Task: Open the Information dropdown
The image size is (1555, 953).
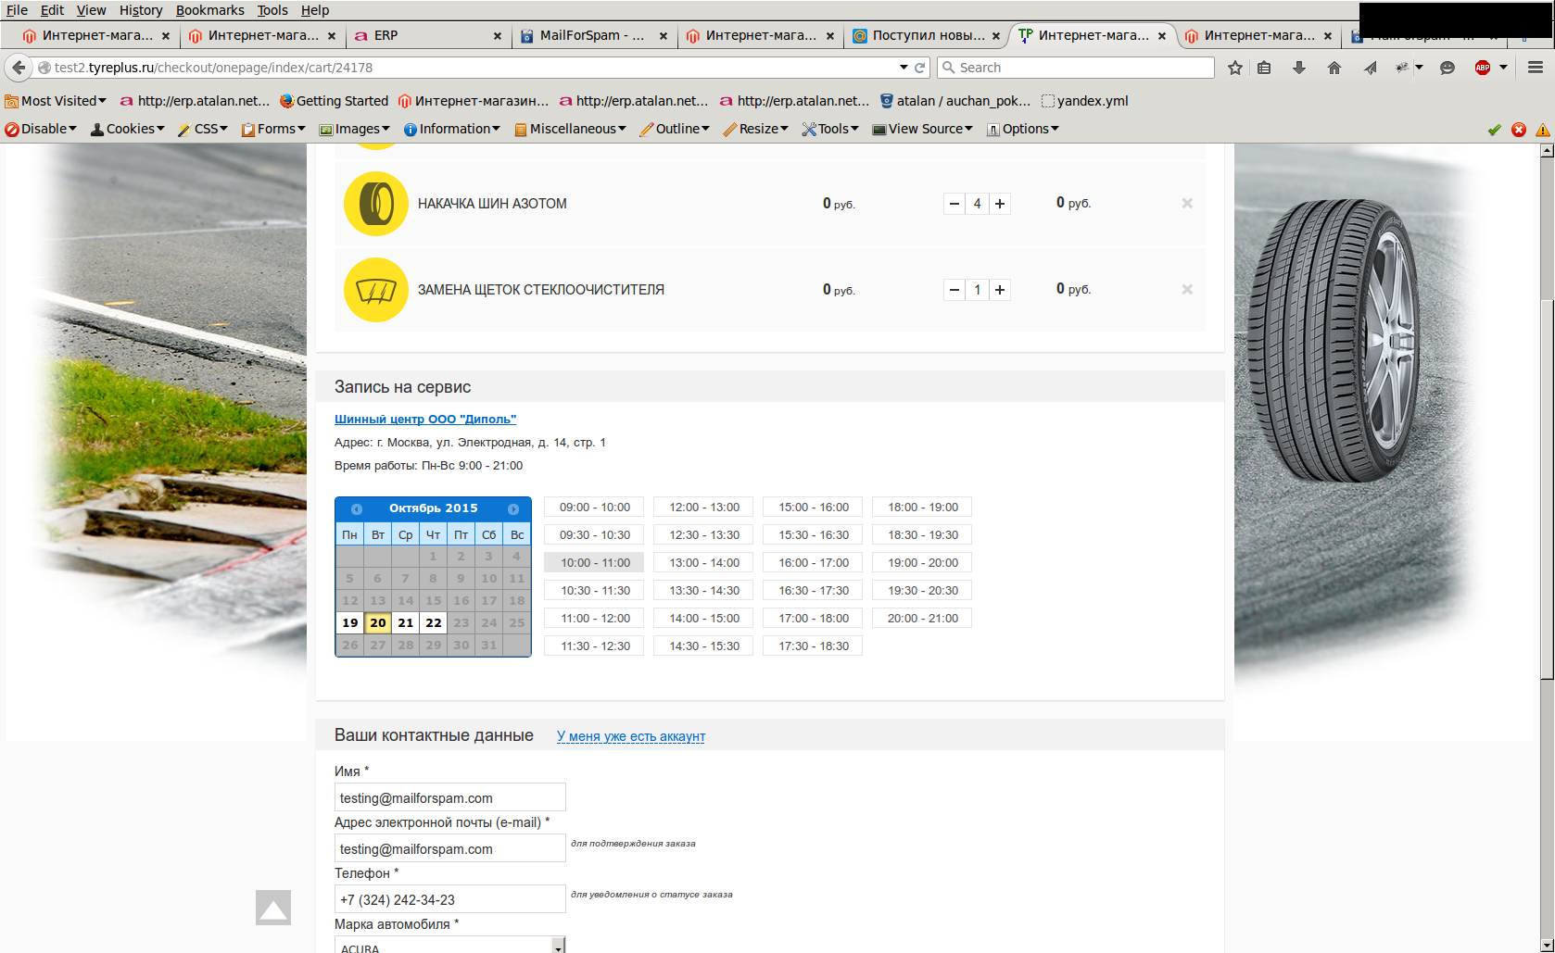Action: pyautogui.click(x=452, y=129)
